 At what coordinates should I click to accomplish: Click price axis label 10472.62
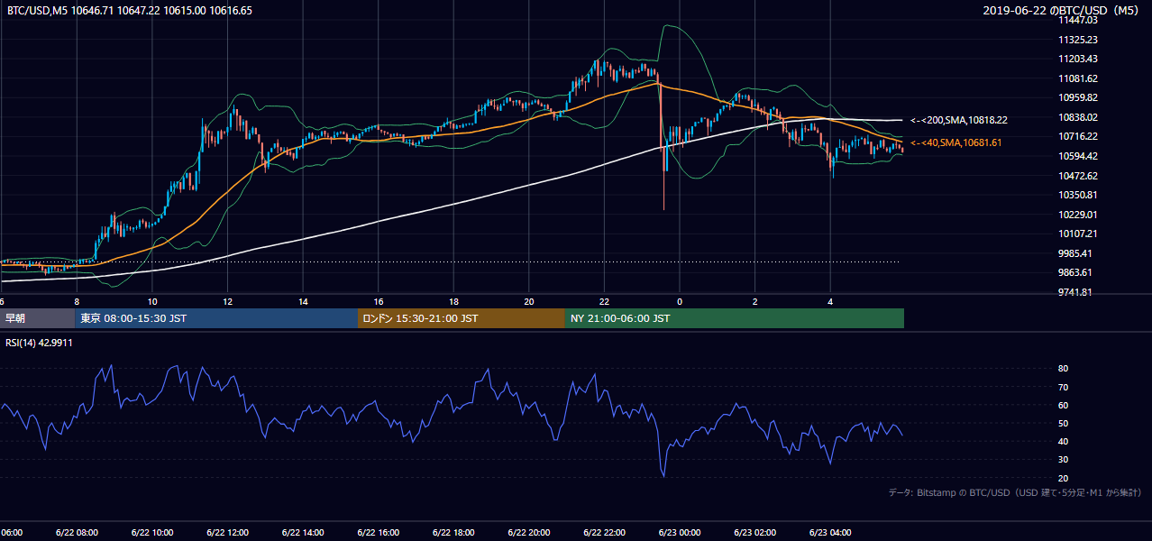coord(1077,176)
